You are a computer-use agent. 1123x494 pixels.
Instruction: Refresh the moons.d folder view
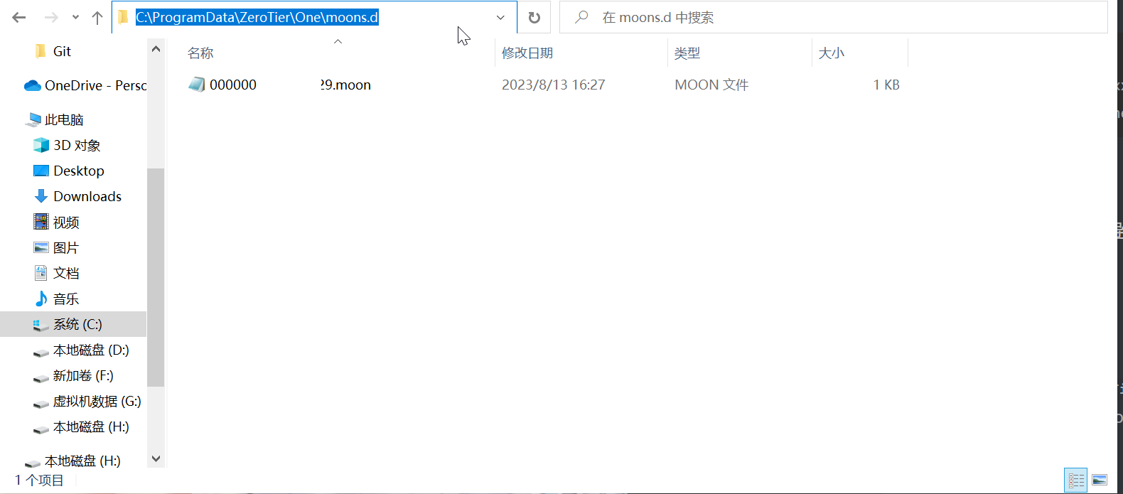[x=534, y=18]
